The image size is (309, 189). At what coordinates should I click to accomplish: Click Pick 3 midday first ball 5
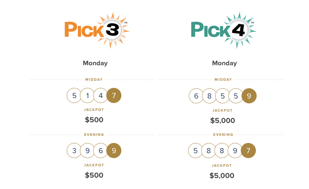coord(74,95)
